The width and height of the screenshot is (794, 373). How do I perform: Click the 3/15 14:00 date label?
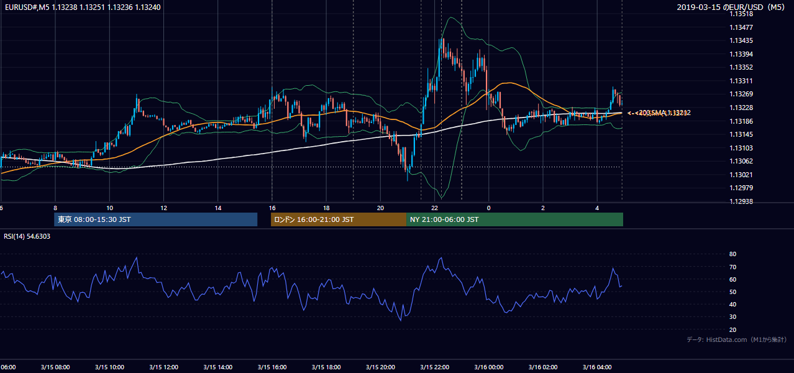[x=218, y=367]
